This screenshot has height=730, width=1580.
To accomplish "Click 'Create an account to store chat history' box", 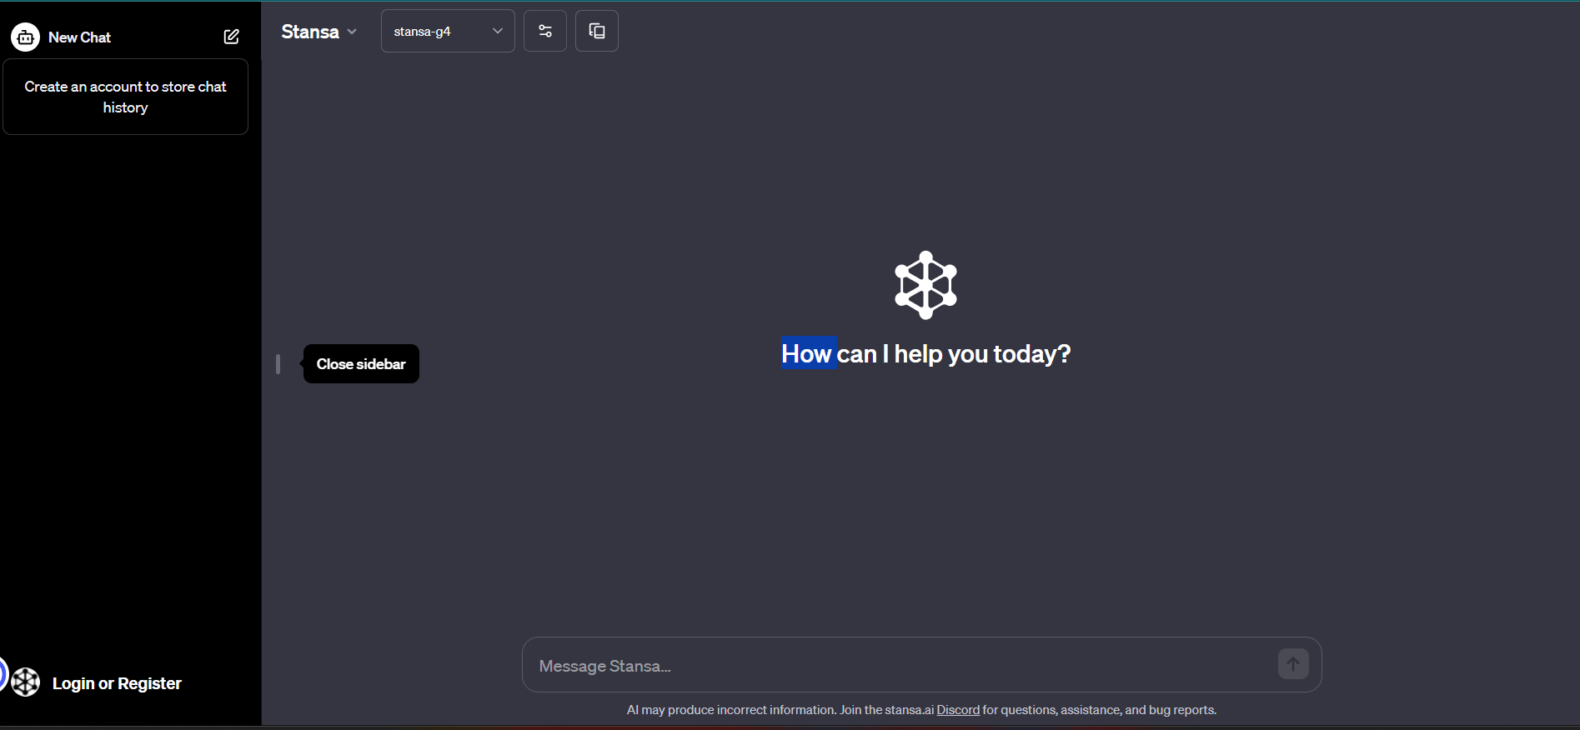I will click(125, 97).
